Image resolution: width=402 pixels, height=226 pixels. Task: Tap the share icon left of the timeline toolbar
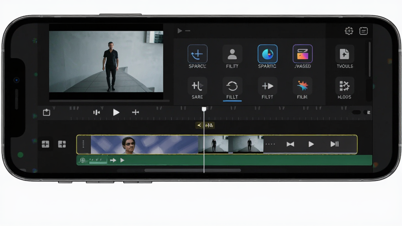click(46, 112)
